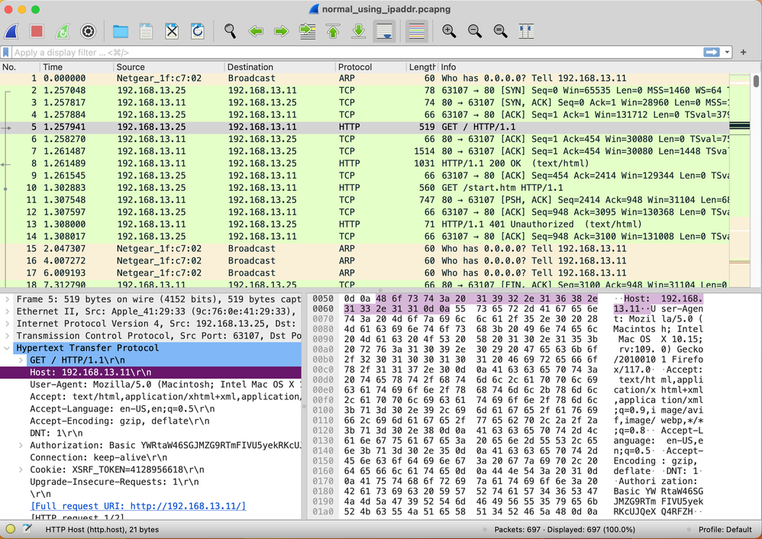Go forward in packet history arrow
Image resolution: width=762 pixels, height=539 pixels.
282,31
